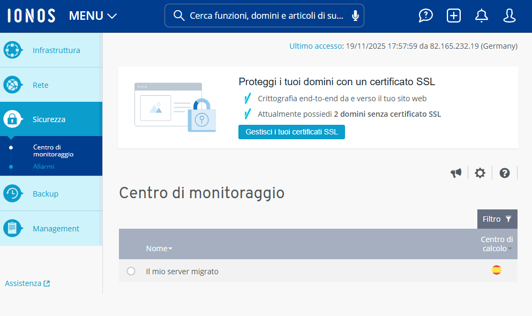
Task: Click Gestisci i tuoi certificati SSL
Action: pyautogui.click(x=291, y=132)
